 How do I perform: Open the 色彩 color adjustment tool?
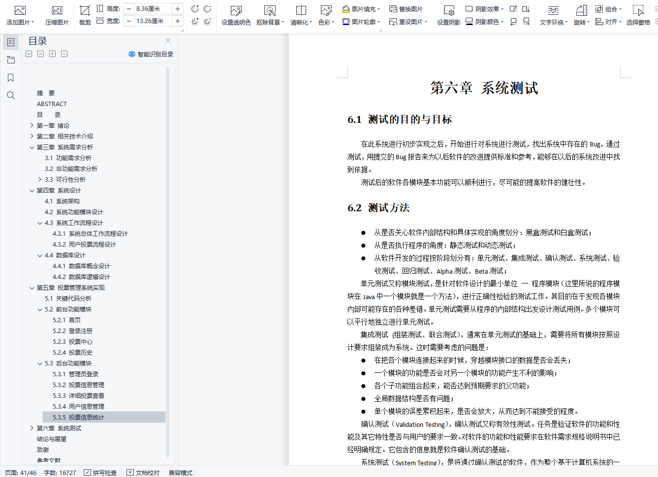(326, 15)
